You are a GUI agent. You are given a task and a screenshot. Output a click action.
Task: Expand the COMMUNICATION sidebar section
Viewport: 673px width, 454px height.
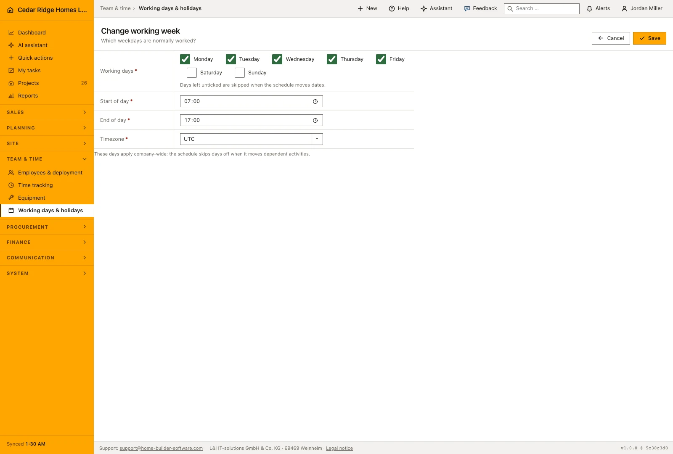tap(47, 258)
